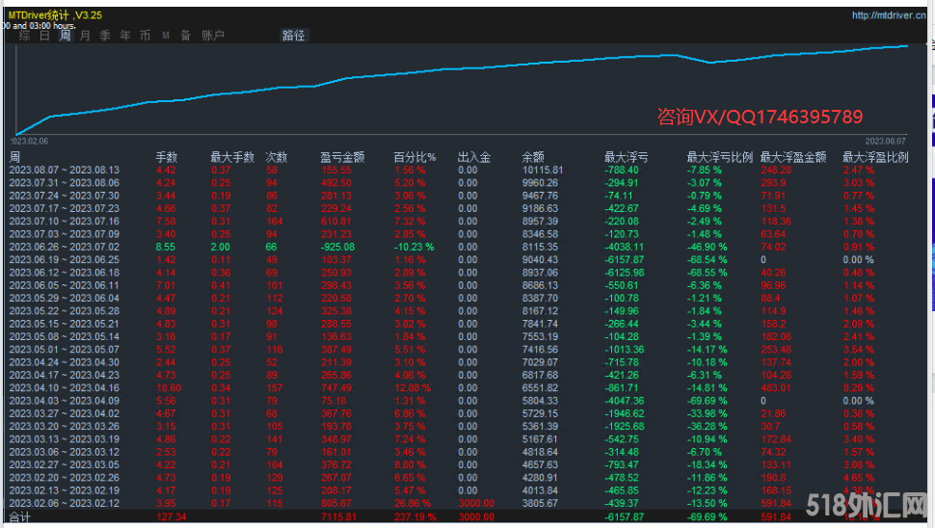Switch to the 综 summary tab

24,36
